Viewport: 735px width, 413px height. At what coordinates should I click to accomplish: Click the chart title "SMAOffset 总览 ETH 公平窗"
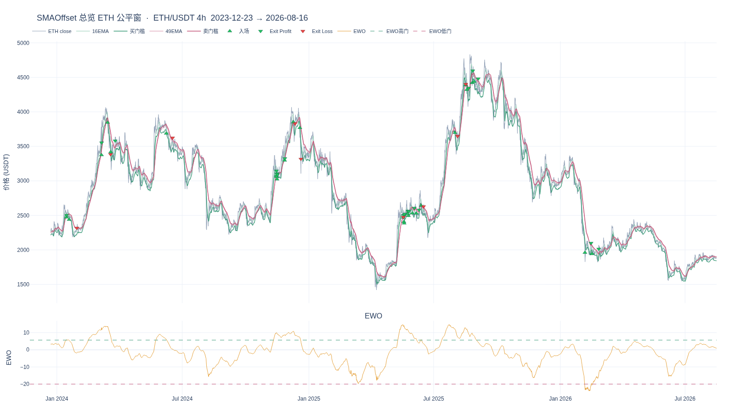click(89, 18)
